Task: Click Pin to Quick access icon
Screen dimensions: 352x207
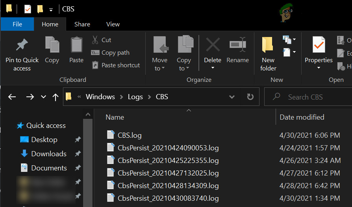Action: (22, 45)
